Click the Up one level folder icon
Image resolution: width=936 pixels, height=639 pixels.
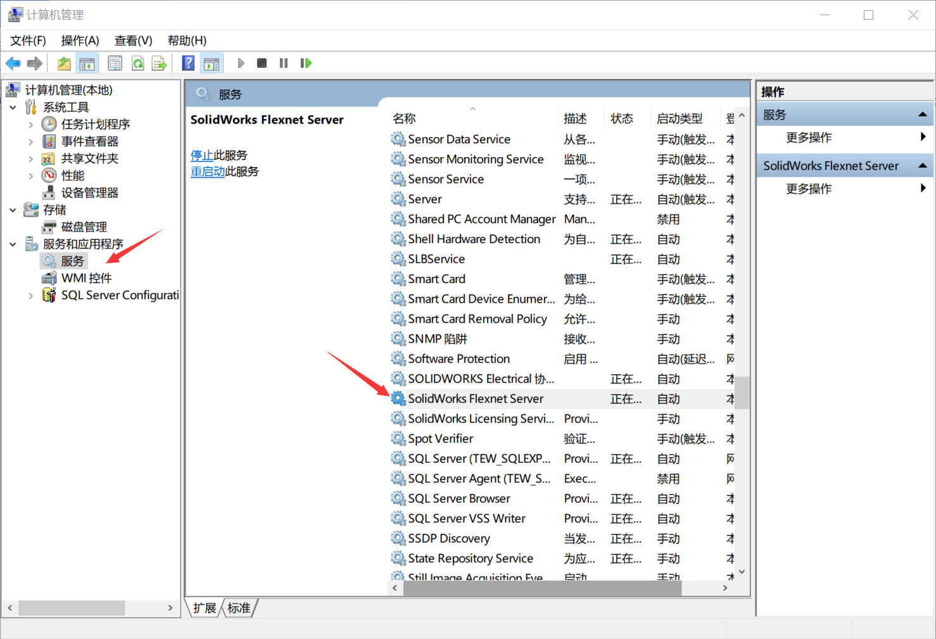(64, 63)
